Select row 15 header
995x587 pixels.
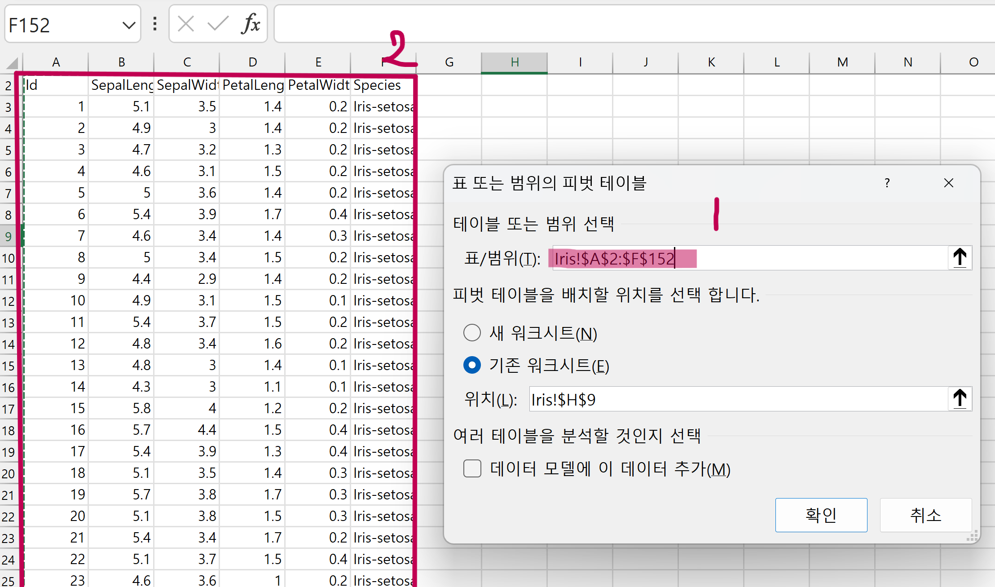tap(9, 366)
